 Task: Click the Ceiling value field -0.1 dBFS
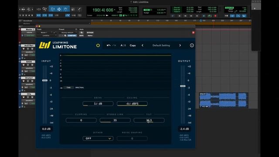pyautogui.click(x=132, y=104)
